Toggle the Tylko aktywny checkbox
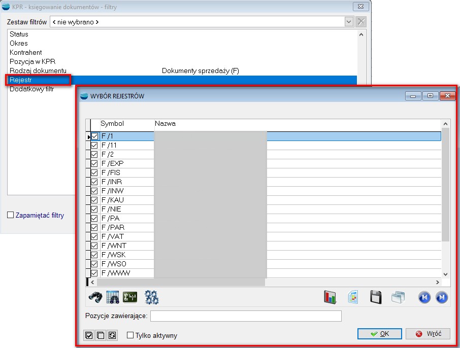The width and height of the screenshot is (460, 348). coord(130,335)
